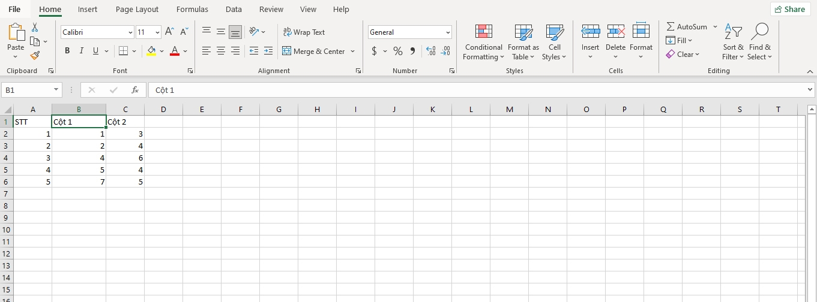Apply the red font color
The height and width of the screenshot is (302, 817).
click(175, 51)
